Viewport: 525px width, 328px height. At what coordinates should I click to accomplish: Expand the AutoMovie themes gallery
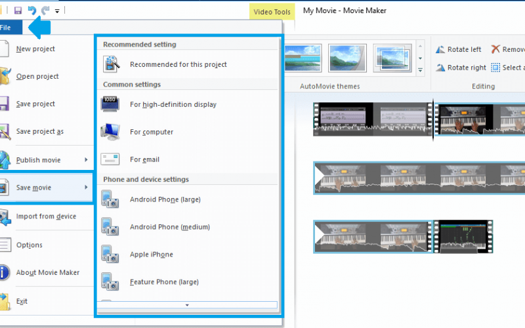pyautogui.click(x=420, y=70)
